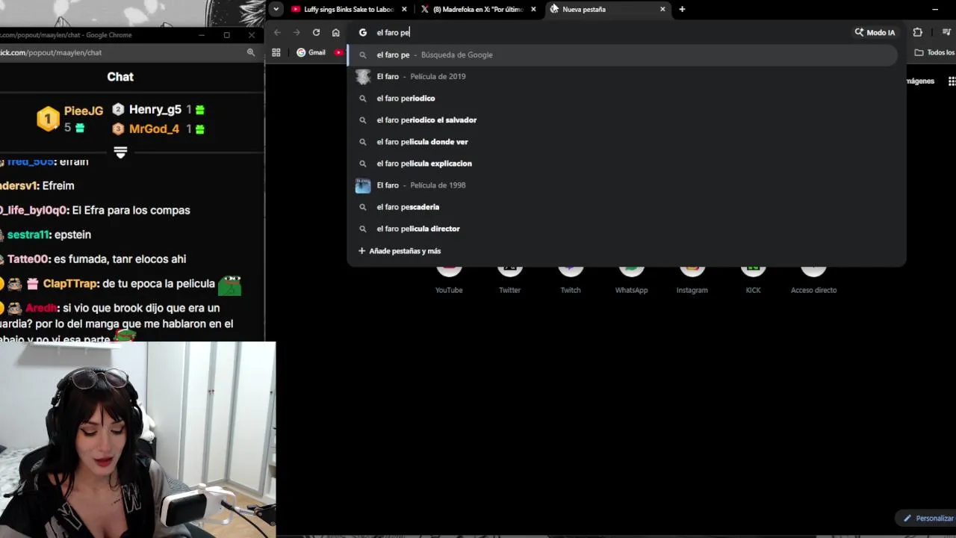Viewport: 956px width, 538px height.
Task: Click PieeJG in the gifter leaderboard
Action: (84, 111)
